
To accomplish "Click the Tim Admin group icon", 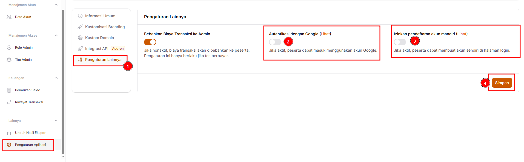I will pos(9,60).
